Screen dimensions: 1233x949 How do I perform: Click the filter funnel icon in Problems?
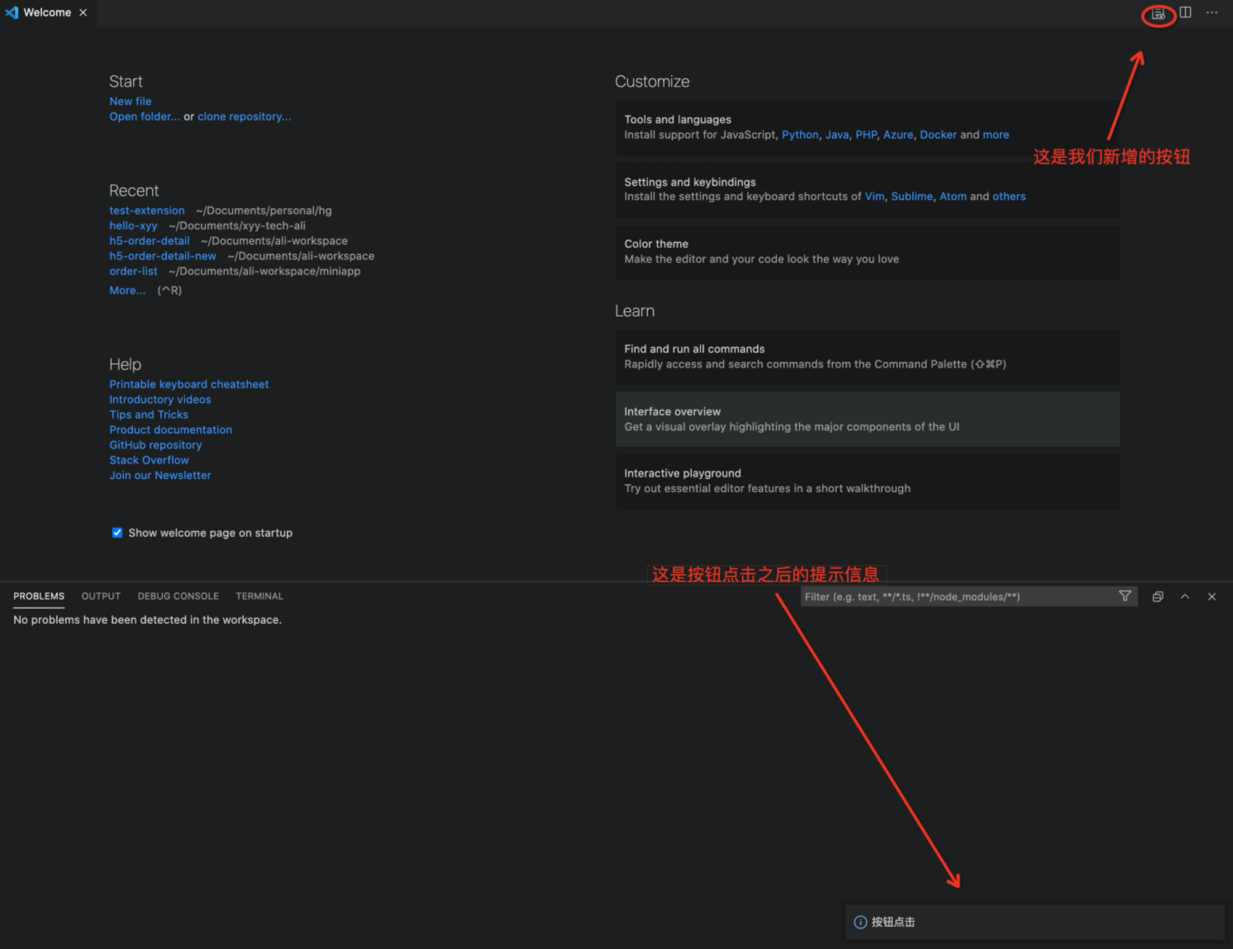click(x=1125, y=596)
